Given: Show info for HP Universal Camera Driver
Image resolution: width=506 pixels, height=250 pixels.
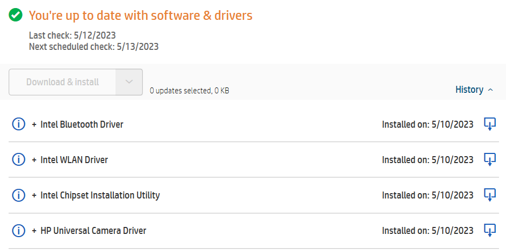Looking at the screenshot, I should pyautogui.click(x=18, y=231).
